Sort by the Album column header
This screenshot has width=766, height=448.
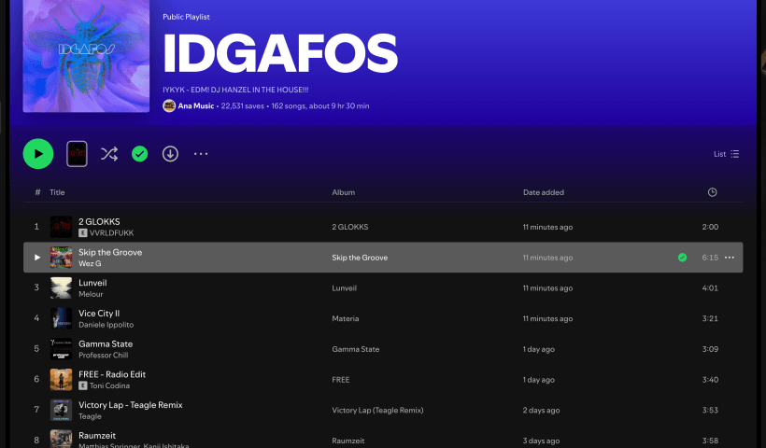343,192
